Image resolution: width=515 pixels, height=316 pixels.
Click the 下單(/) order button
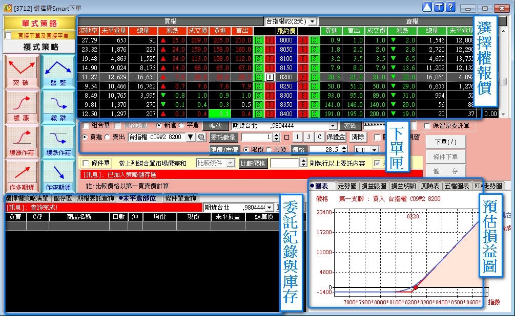tap(446, 142)
